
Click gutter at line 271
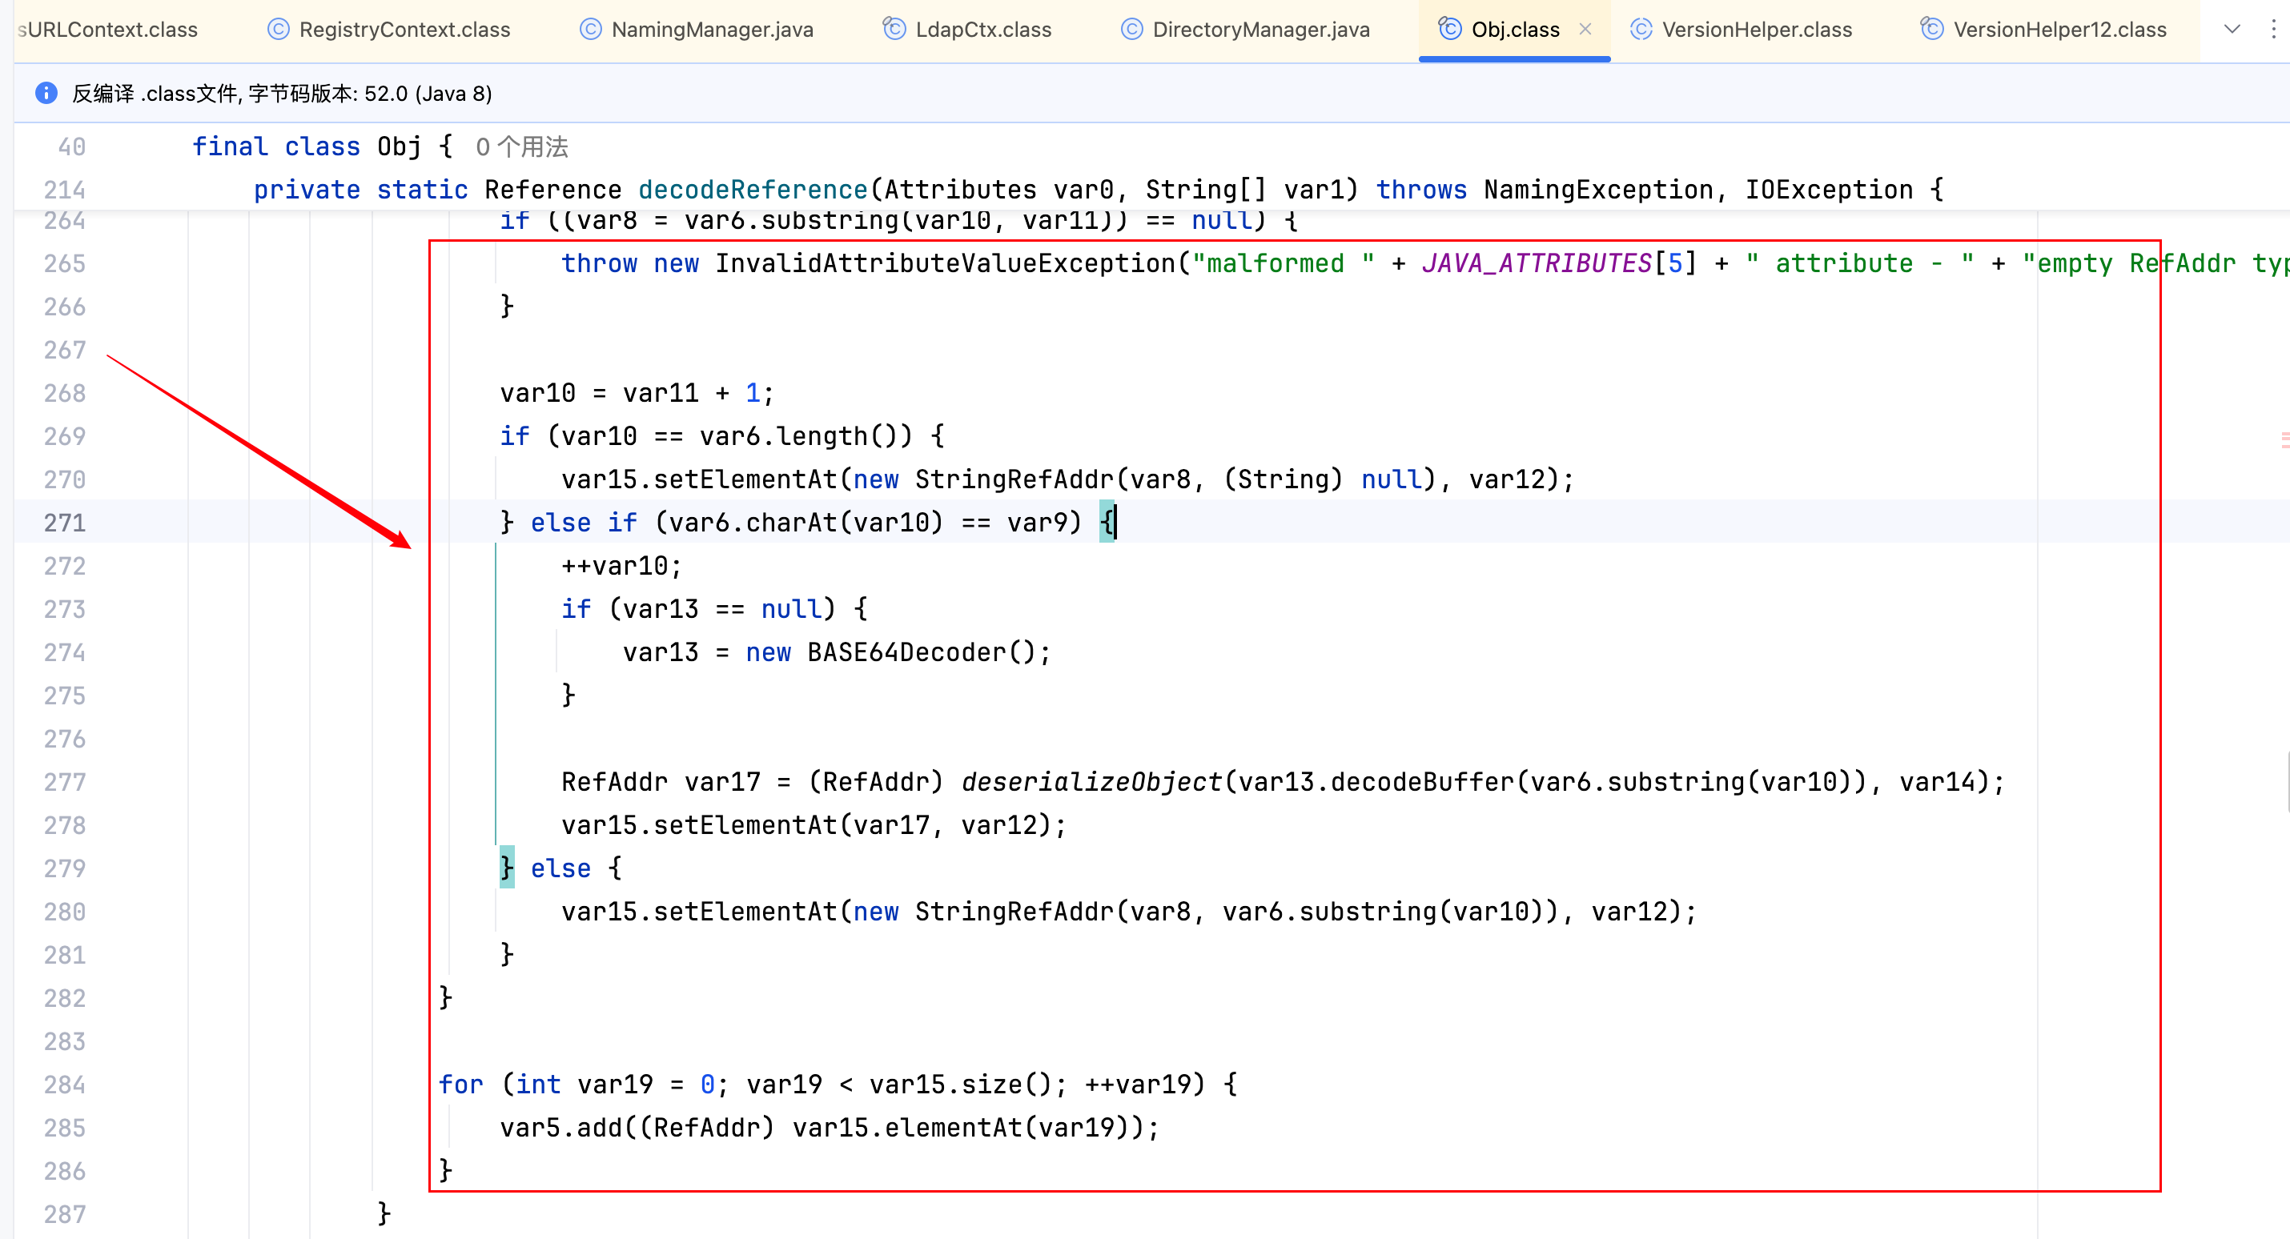click(65, 523)
